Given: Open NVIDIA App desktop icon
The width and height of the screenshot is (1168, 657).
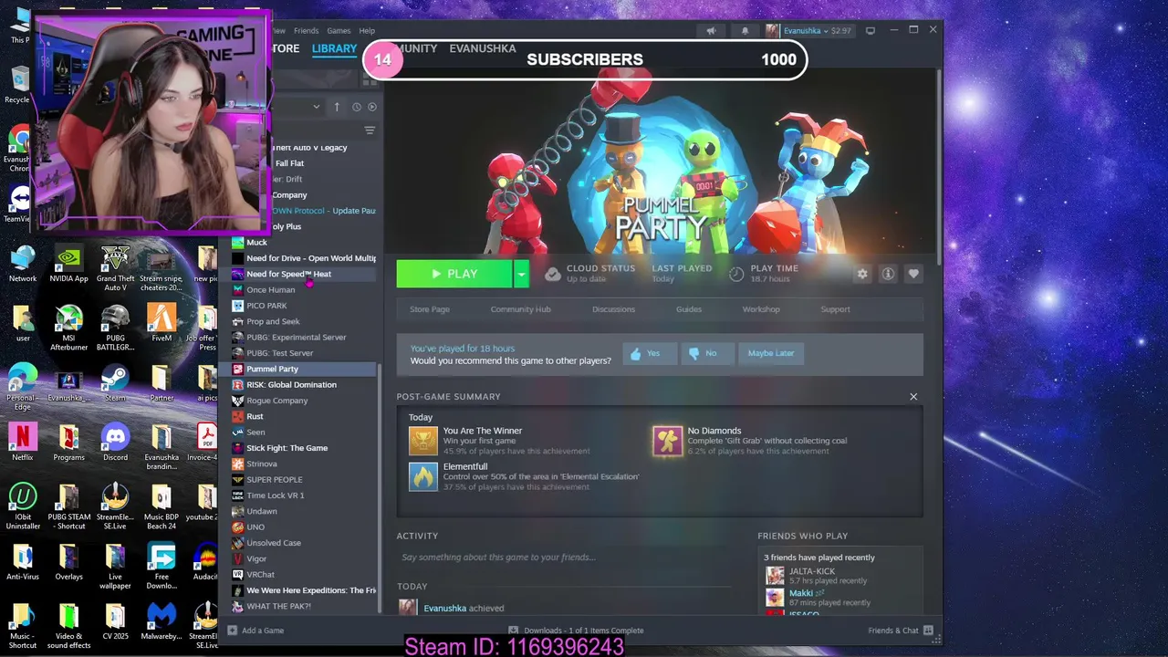Looking at the screenshot, I should coord(68,265).
